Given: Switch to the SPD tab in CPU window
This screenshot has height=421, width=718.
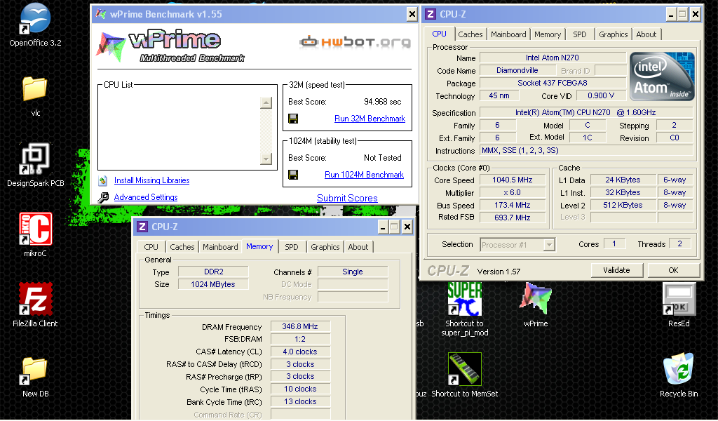Looking at the screenshot, I should 580,34.
